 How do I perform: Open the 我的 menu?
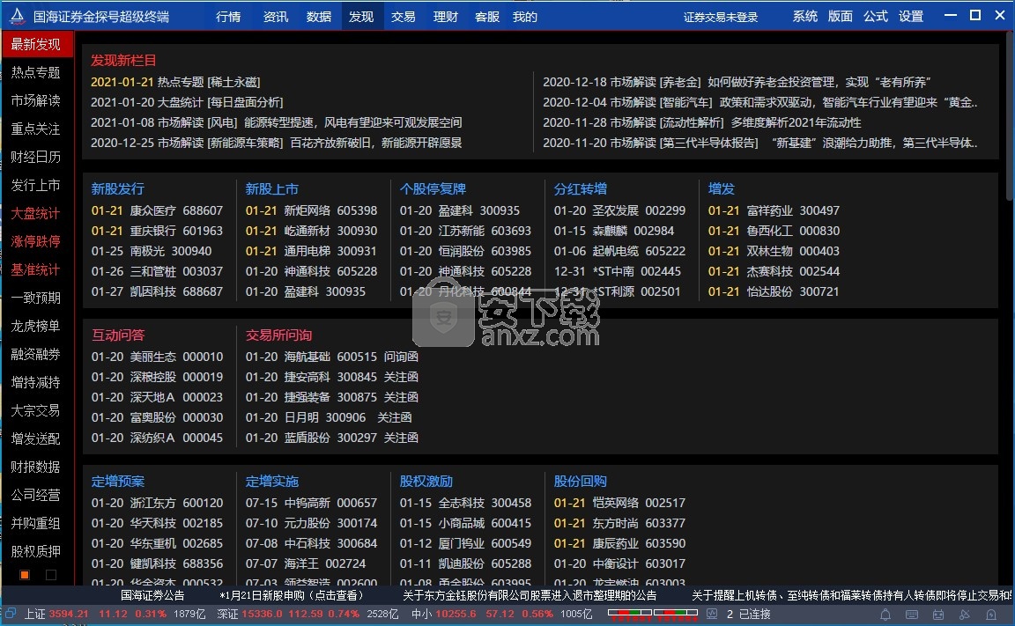pyautogui.click(x=525, y=17)
